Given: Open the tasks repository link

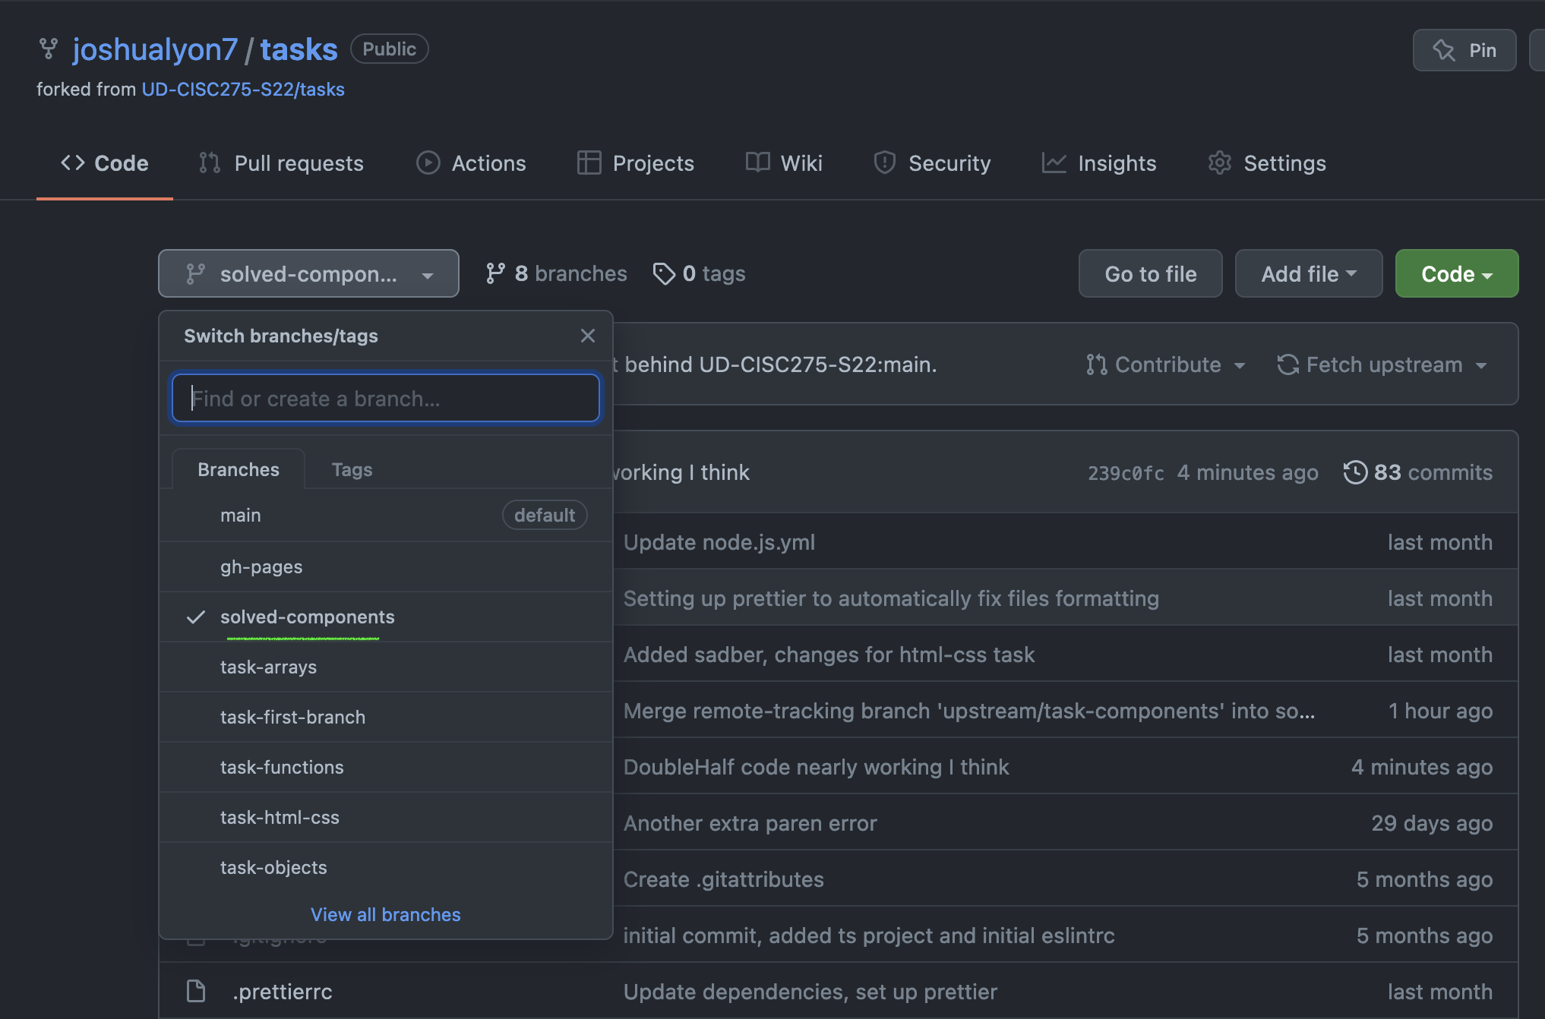Looking at the screenshot, I should [x=299, y=49].
